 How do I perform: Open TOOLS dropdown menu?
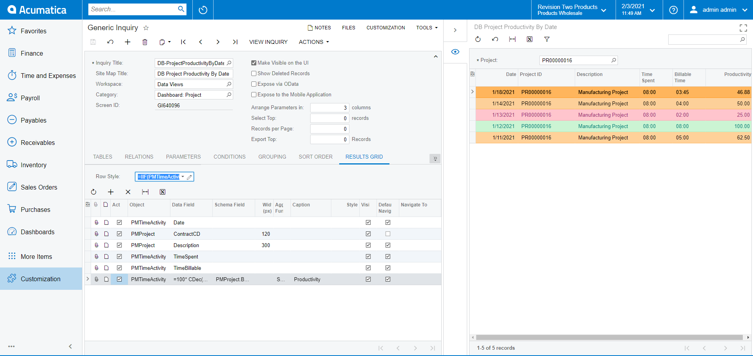(427, 28)
